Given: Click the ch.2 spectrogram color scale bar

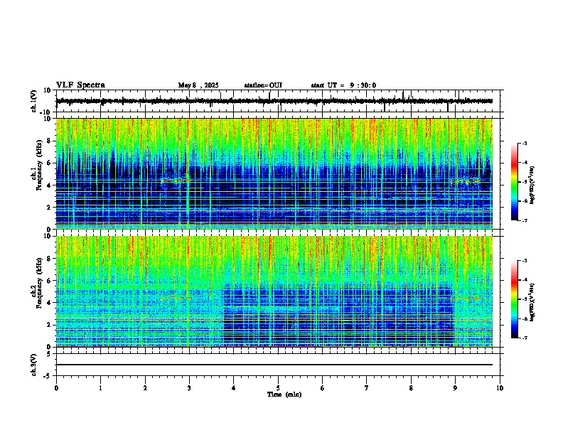Looking at the screenshot, I should 514,299.
